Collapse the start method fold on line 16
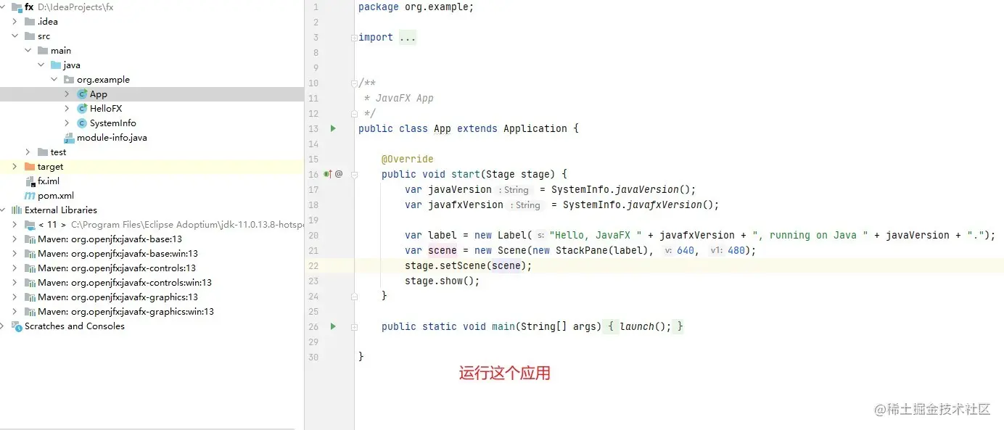 [354, 174]
